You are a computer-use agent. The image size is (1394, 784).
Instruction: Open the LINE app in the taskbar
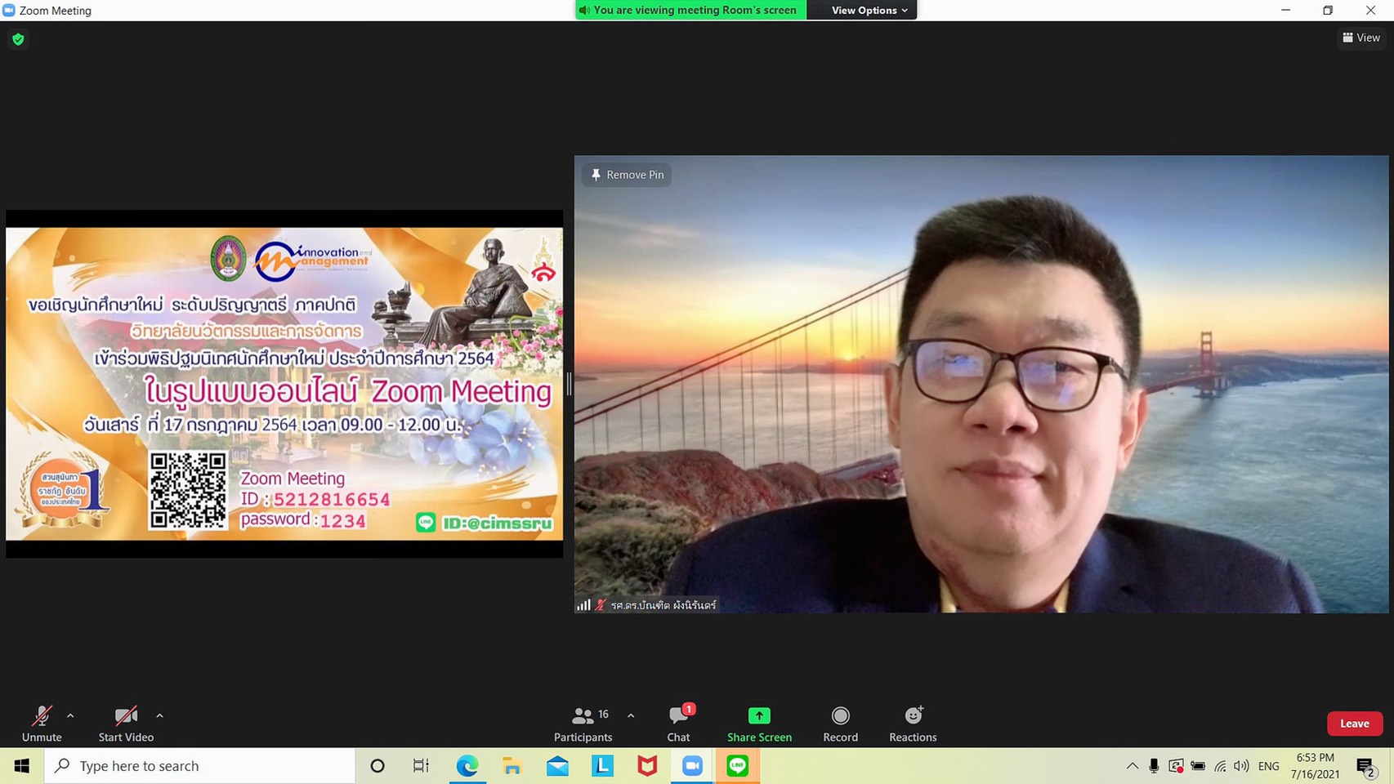[738, 766]
